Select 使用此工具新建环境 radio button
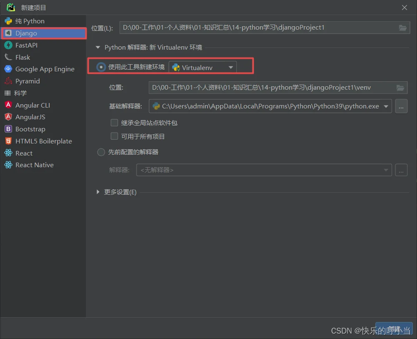Image resolution: width=417 pixels, height=339 pixels. coord(101,67)
